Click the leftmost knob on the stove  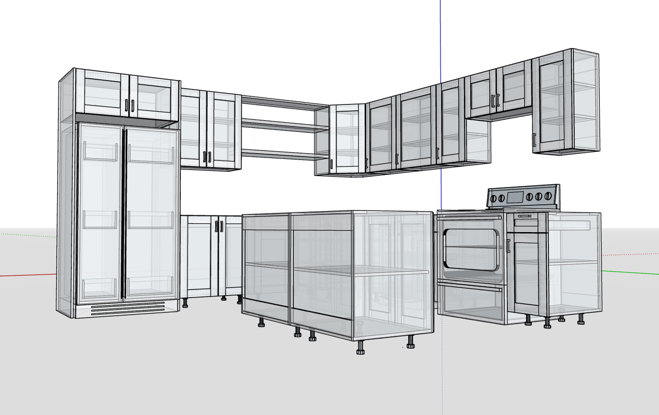tap(494, 198)
